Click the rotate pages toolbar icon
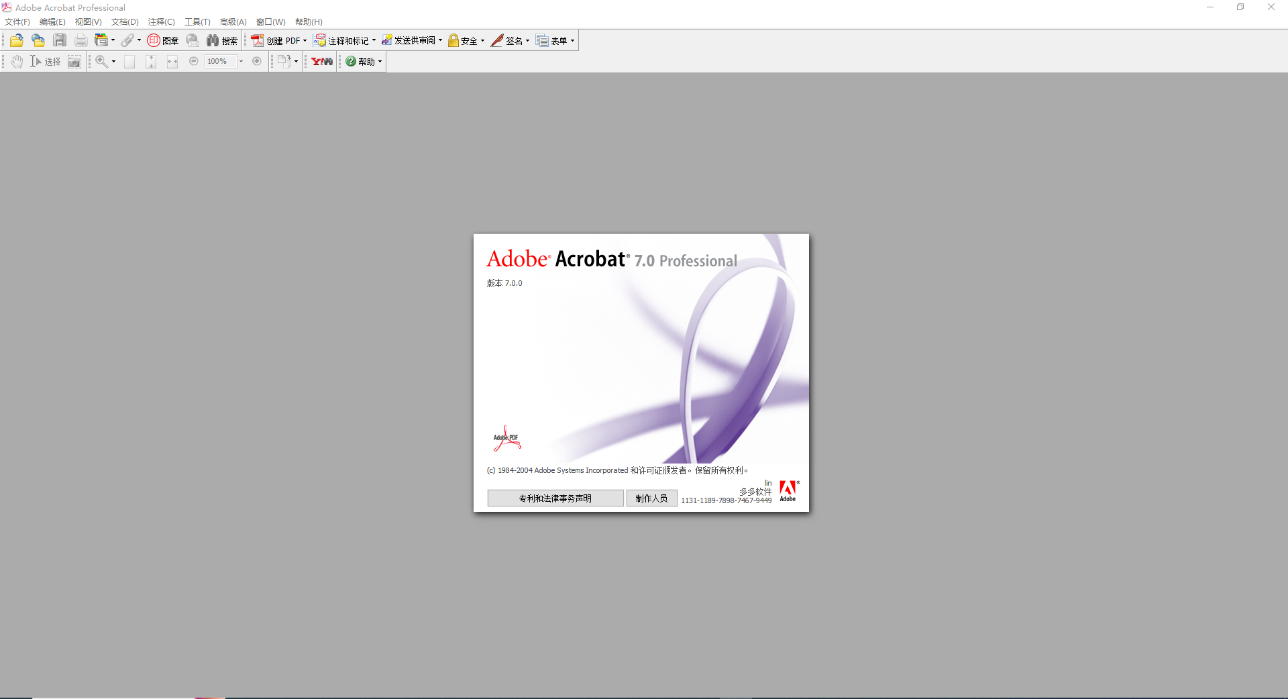 click(x=284, y=62)
